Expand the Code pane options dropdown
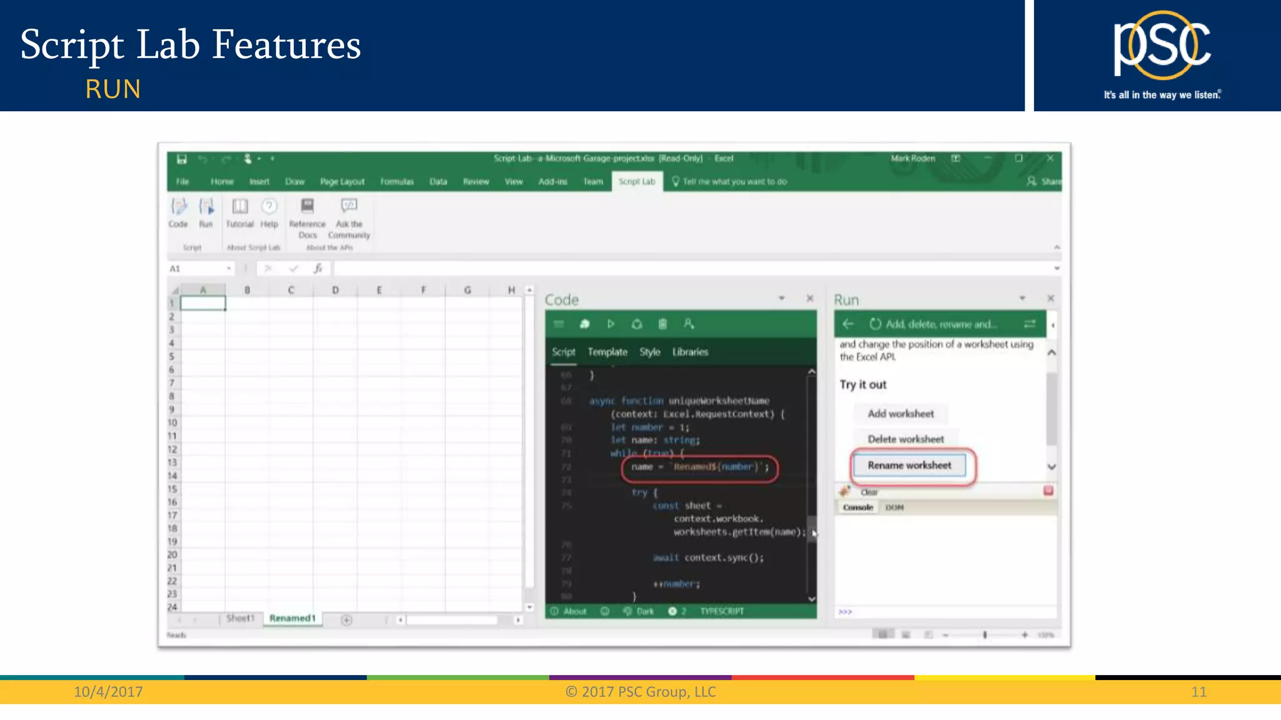Viewport: 1281px width, 720px height. point(781,298)
